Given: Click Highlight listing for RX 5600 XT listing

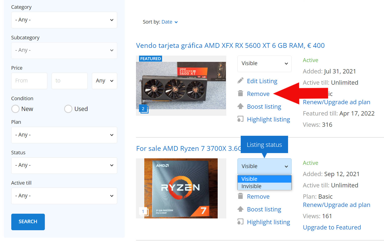Looking at the screenshot, I should click(x=268, y=119).
